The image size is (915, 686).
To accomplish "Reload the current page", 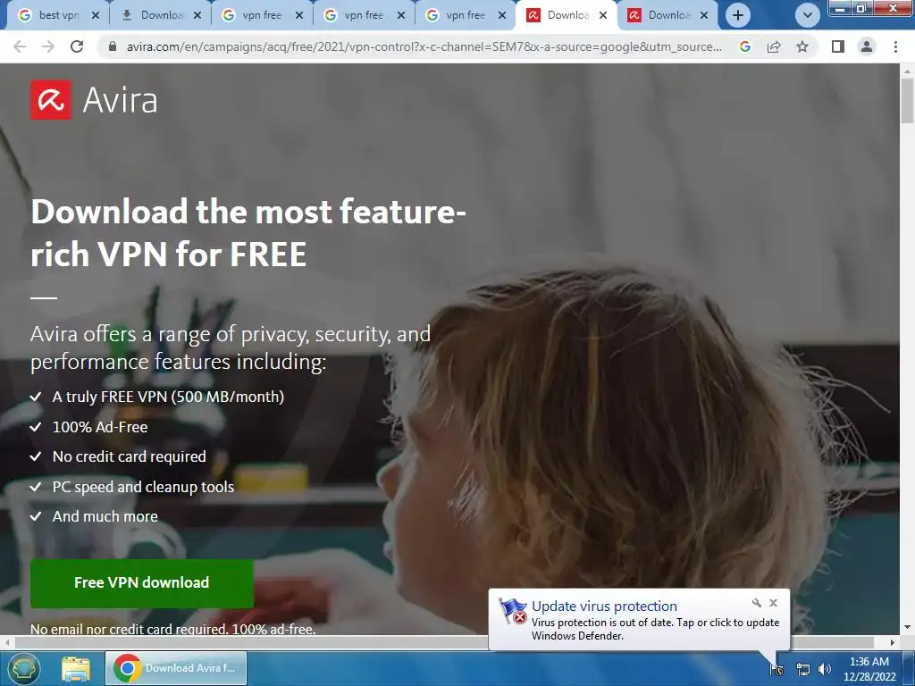I will (x=77, y=46).
